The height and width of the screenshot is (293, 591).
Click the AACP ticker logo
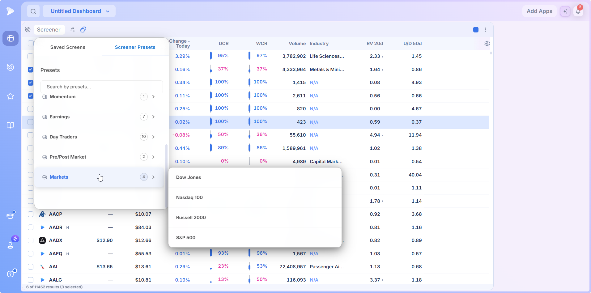(42, 214)
